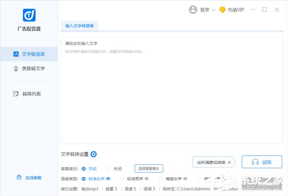This screenshot has width=288, height=196.
Task: Open text conversion settings gear icon
Action: (94, 154)
